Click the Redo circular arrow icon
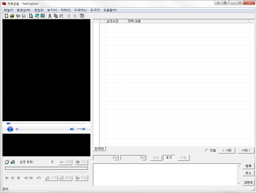This screenshot has width=257, height=193. coord(75,16)
